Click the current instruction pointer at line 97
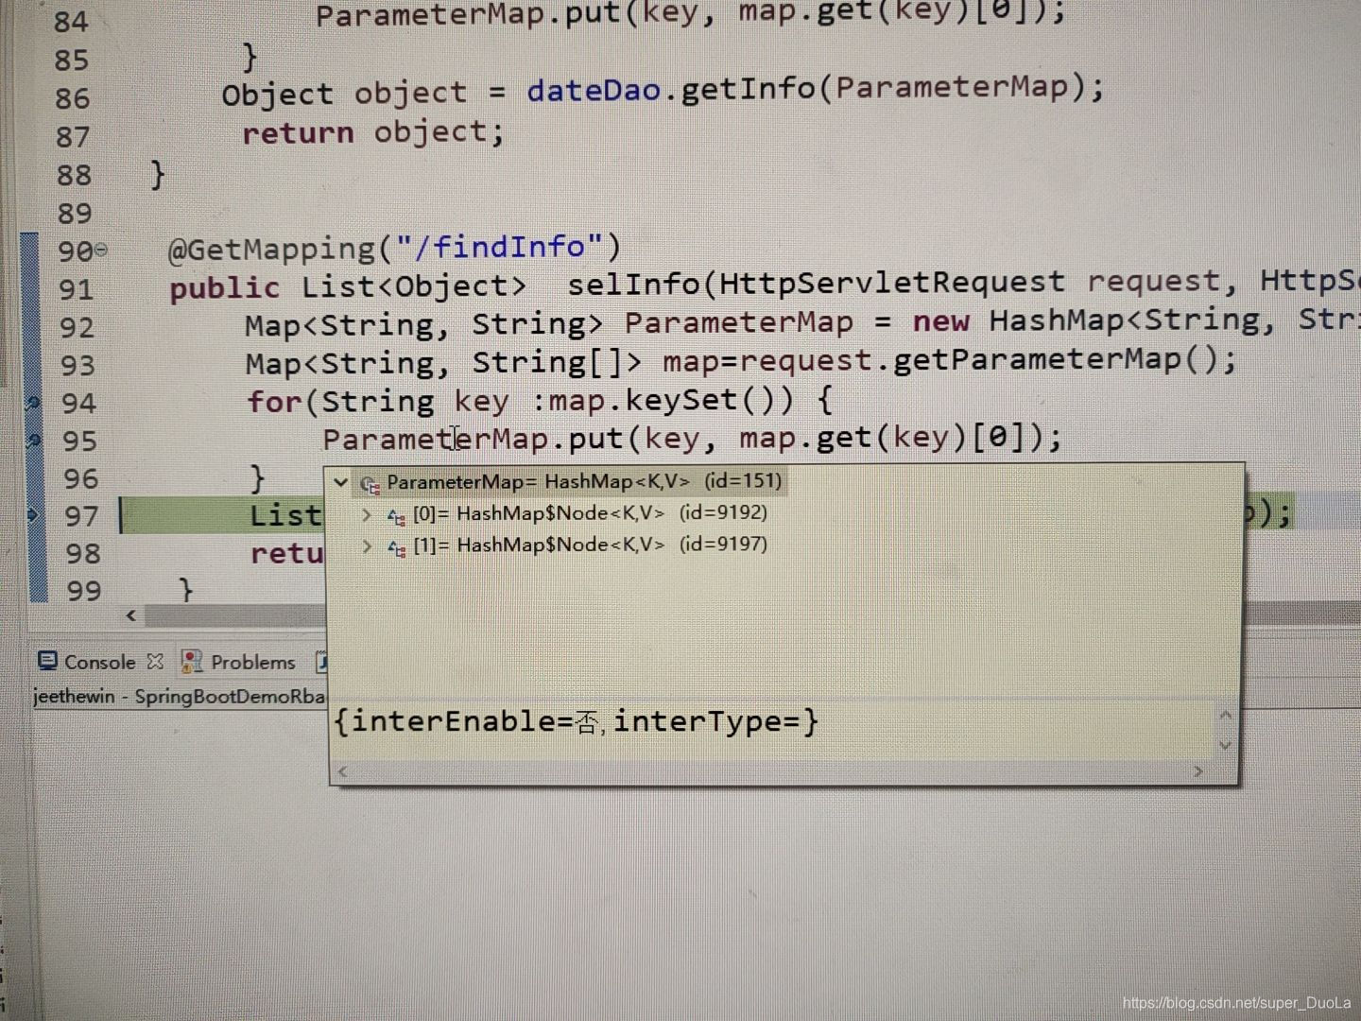This screenshot has height=1021, width=1361. tap(34, 515)
